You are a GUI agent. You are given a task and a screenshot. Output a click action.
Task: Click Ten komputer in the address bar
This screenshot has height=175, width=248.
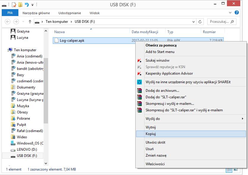[x=57, y=22]
